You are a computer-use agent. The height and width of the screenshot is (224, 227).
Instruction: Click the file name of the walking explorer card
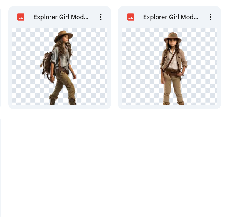(x=61, y=17)
